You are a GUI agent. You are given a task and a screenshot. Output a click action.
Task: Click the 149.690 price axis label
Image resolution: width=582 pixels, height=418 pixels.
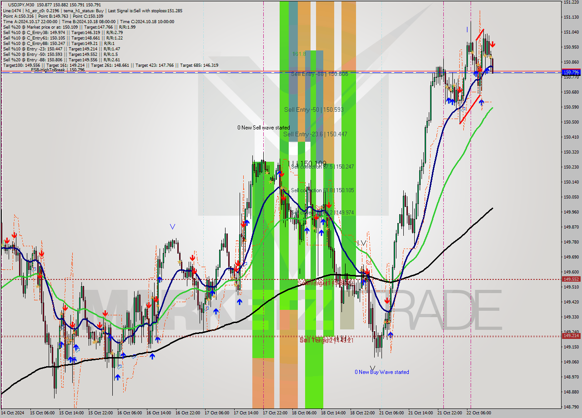[x=571, y=257]
